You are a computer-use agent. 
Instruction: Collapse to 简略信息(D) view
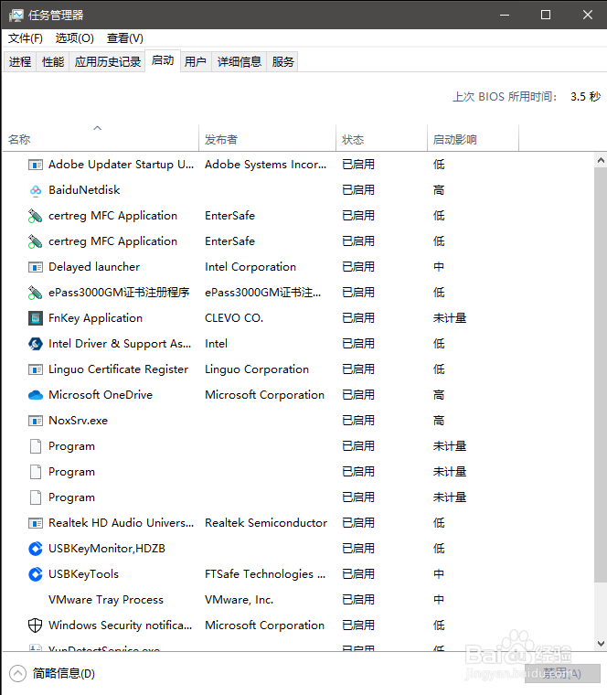(52, 674)
